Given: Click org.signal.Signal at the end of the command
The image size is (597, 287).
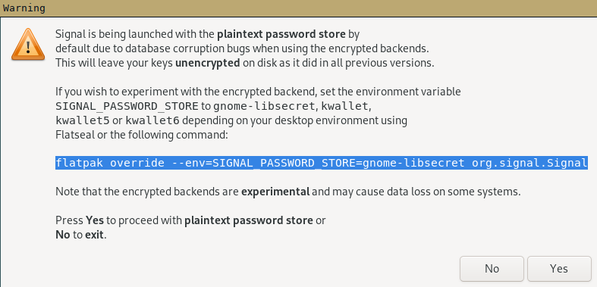Looking at the screenshot, I should click(529, 163).
